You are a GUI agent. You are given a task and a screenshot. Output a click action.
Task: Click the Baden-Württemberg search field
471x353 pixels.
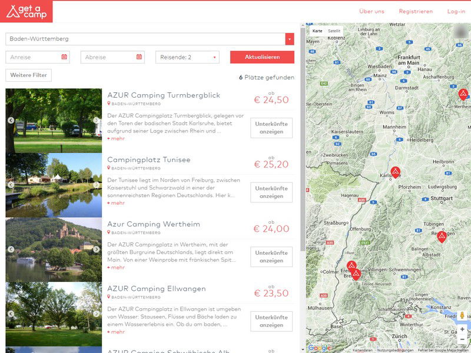coord(145,39)
